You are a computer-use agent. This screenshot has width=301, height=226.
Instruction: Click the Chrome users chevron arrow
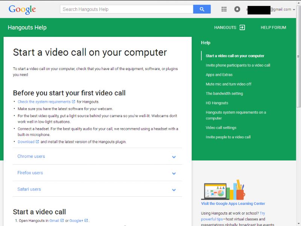(174, 157)
